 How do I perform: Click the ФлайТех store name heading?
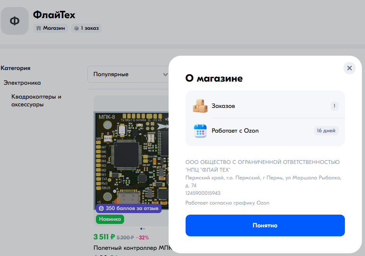pos(54,15)
